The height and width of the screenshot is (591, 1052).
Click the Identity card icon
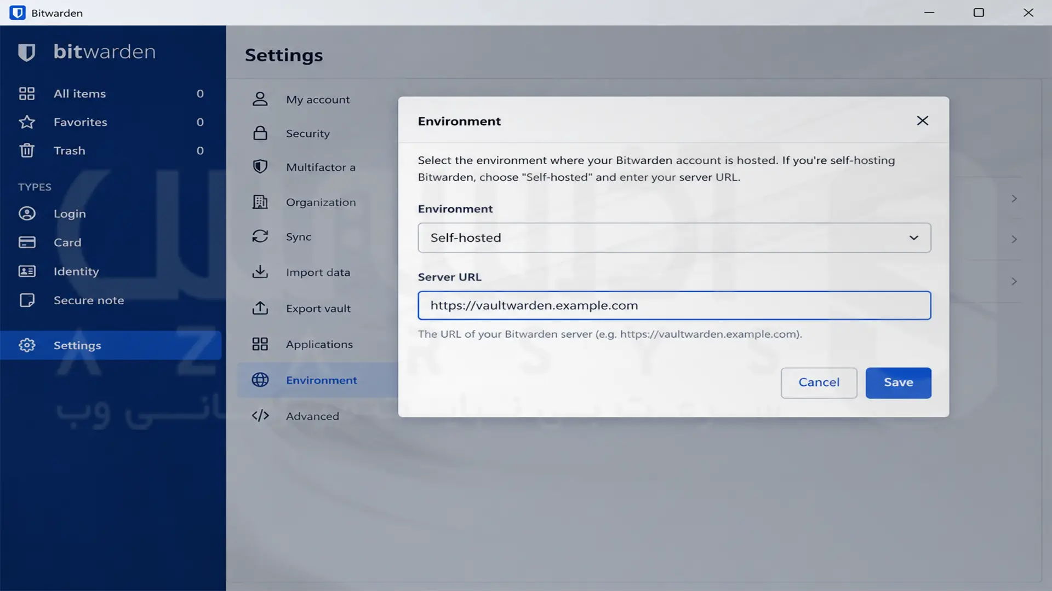coord(27,271)
